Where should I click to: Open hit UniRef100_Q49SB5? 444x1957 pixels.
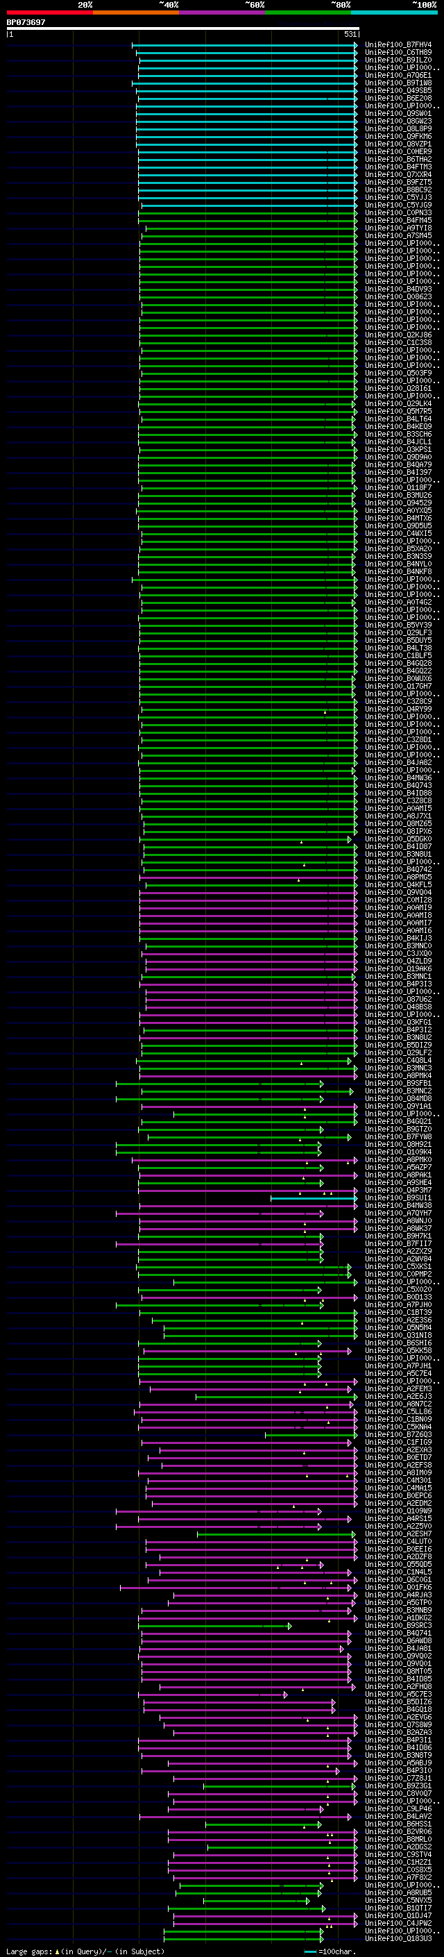[398, 90]
